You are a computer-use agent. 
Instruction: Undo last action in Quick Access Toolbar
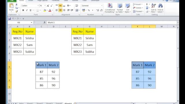tap(13, 18)
